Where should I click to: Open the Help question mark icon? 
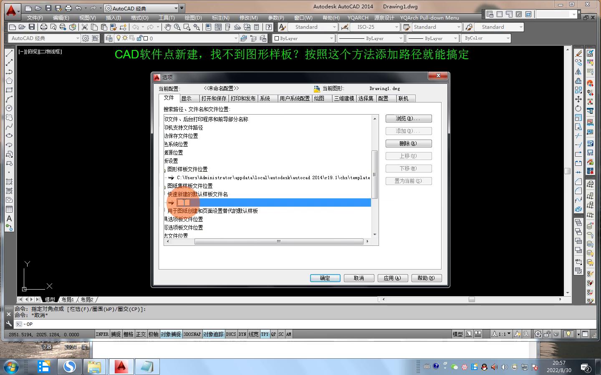(x=269, y=27)
